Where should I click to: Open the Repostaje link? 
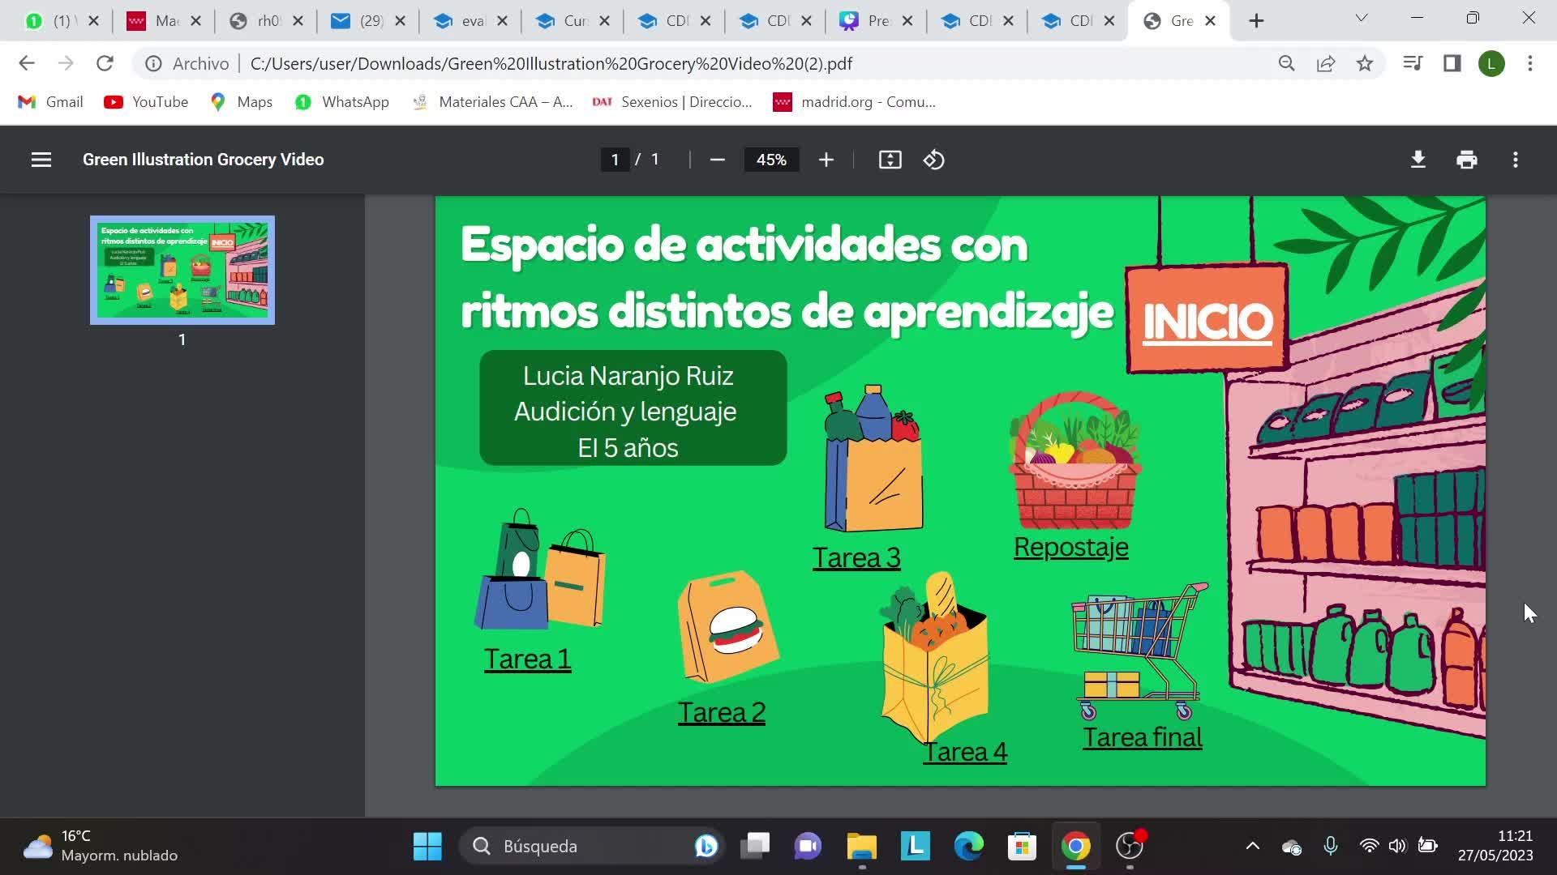pos(1070,547)
